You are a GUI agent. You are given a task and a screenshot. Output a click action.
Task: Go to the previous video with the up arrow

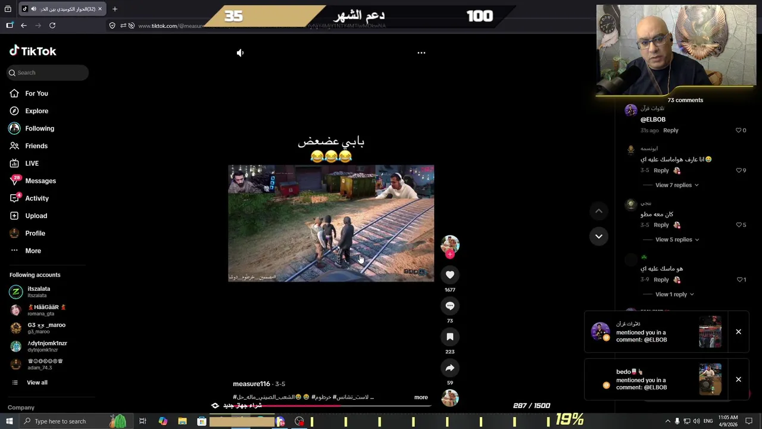click(x=599, y=211)
